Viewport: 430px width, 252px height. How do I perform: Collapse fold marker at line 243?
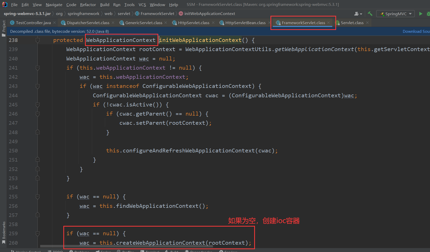[x=38, y=86]
